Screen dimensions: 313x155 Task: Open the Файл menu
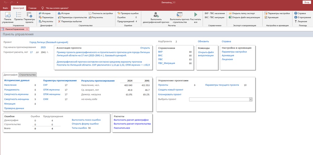pos(5,8)
